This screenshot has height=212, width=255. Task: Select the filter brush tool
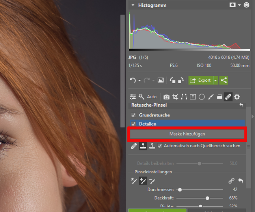tap(210, 97)
